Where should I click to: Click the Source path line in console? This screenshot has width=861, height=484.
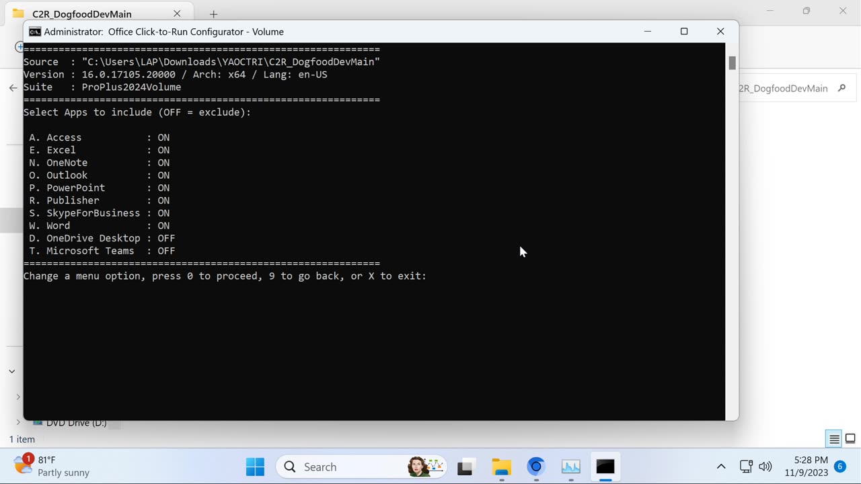(202, 62)
